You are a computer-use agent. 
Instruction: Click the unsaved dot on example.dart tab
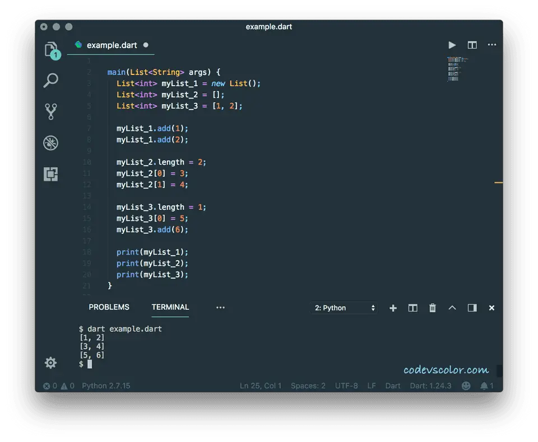[146, 45]
